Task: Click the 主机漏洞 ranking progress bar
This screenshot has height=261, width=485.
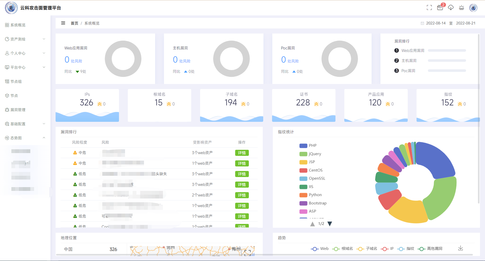Action: [x=447, y=61]
